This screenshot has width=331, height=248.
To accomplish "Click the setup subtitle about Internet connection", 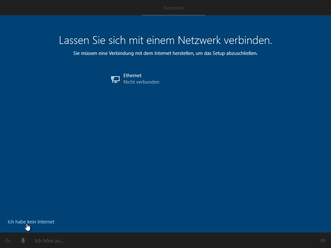I will click(x=165, y=53).
